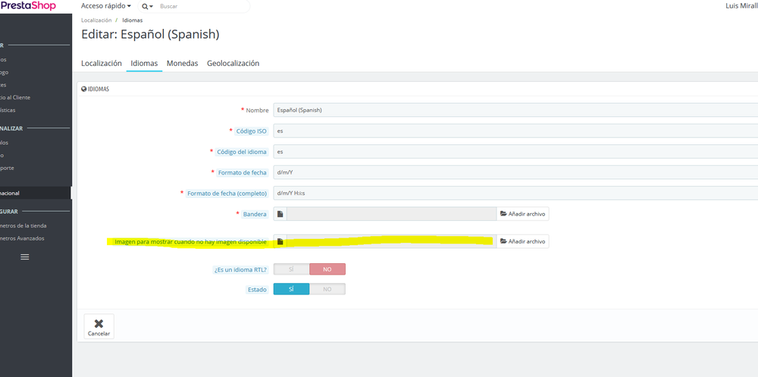Open the Acceso rápido dropdown

coord(106,6)
